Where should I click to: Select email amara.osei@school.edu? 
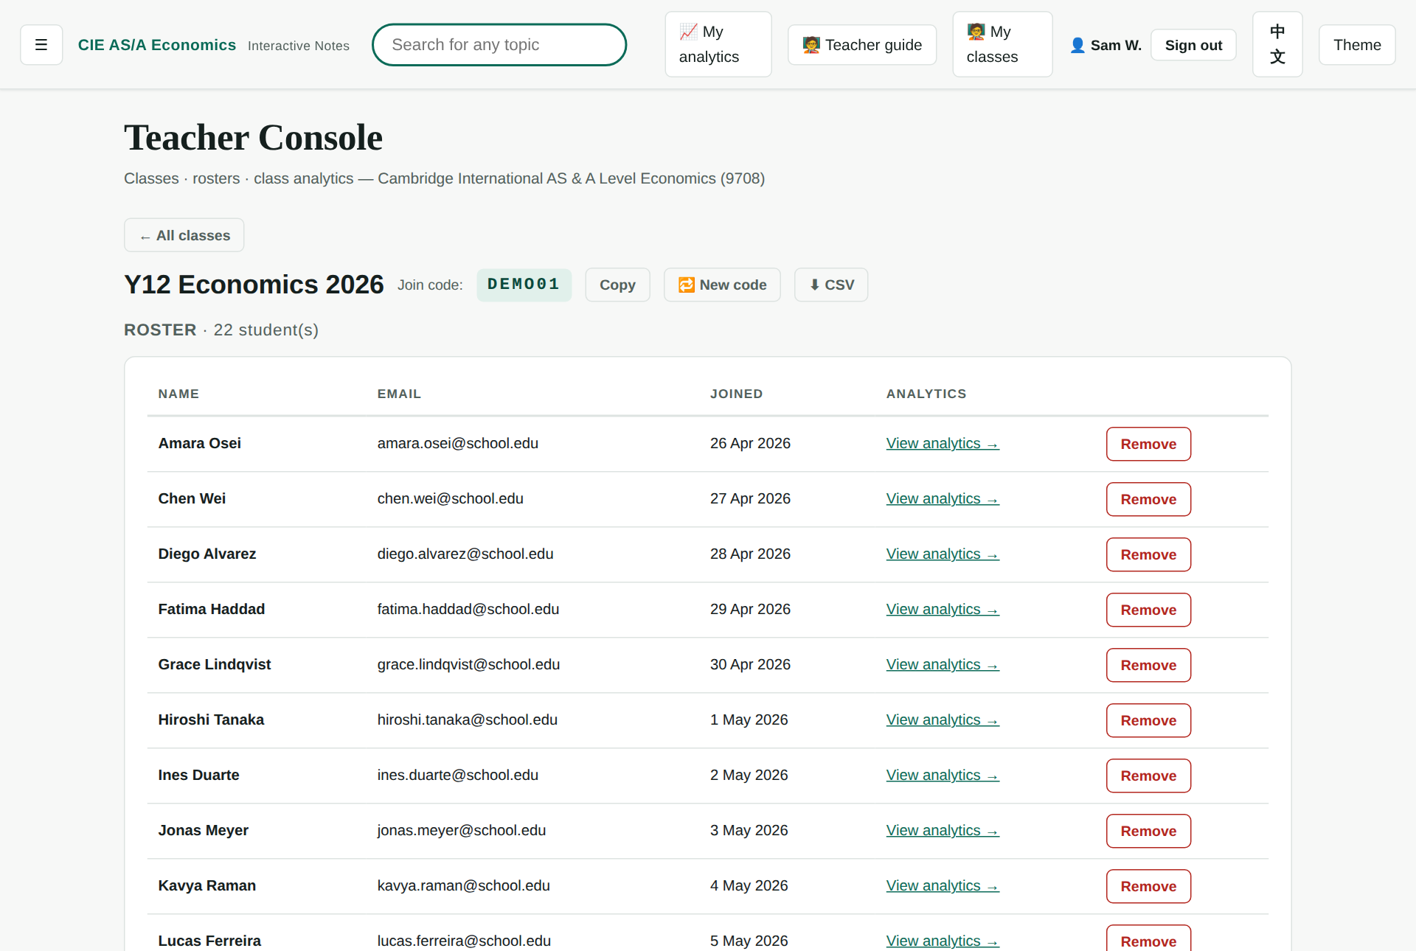click(x=457, y=443)
